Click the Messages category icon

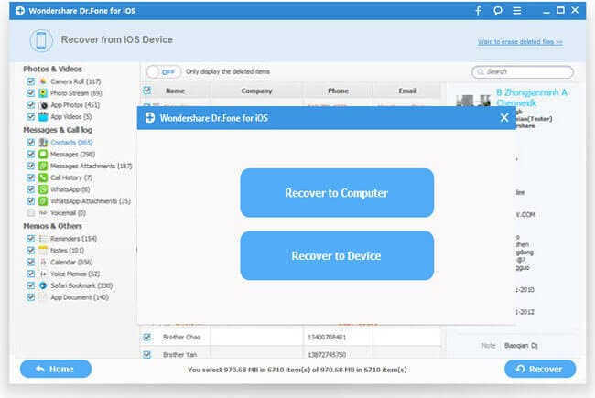(43, 154)
